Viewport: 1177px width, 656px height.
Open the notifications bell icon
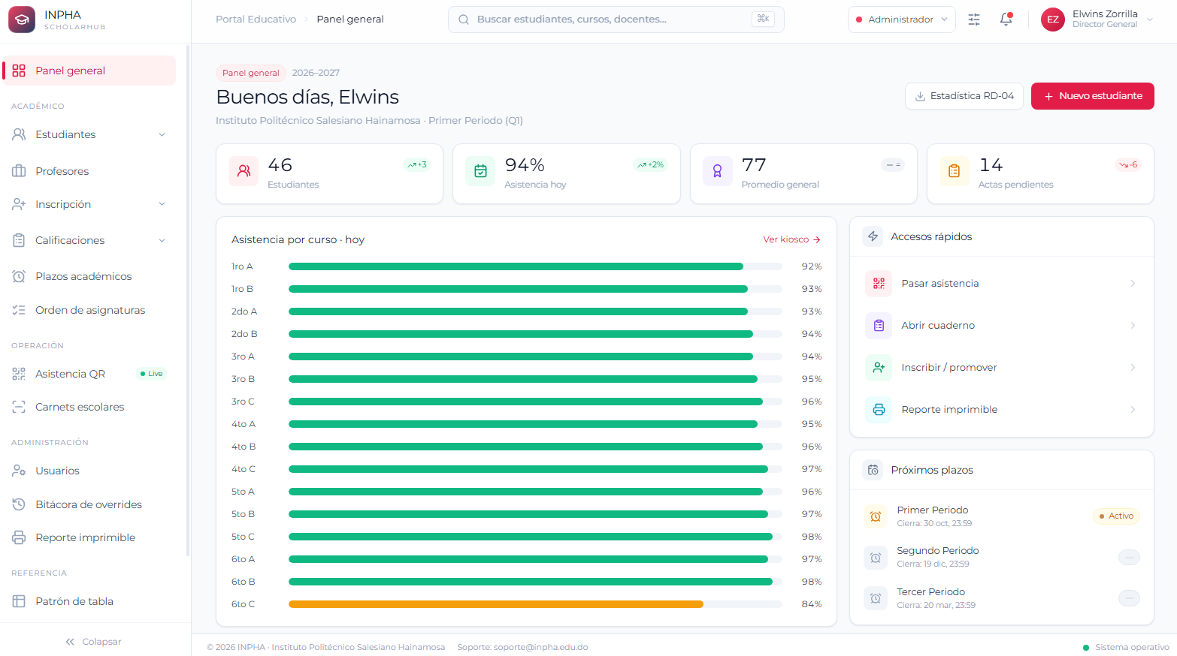tap(1006, 20)
